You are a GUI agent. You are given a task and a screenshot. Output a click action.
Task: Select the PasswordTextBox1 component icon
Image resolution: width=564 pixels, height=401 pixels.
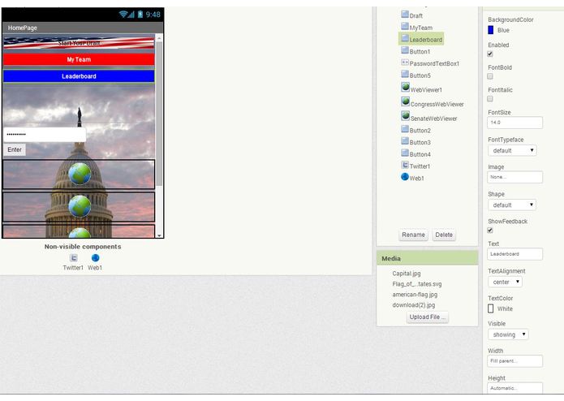pos(405,63)
